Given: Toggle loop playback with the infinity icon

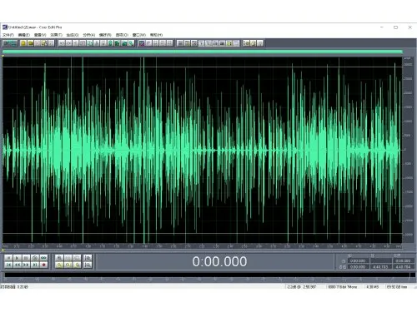Looking at the screenshot, I should pyautogui.click(x=43, y=258).
